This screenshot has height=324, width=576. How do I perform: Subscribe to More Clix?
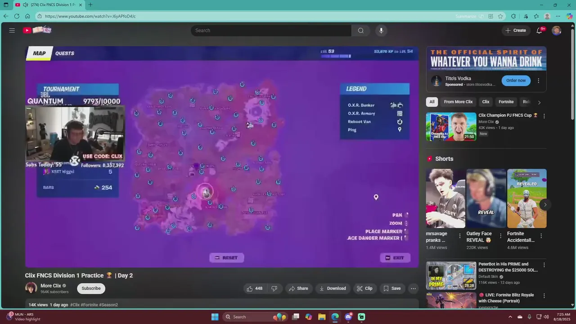tap(91, 288)
